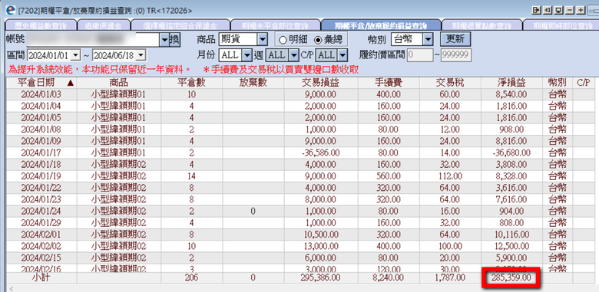Click the 平倉日期 column header
The image size is (599, 292).
point(41,83)
